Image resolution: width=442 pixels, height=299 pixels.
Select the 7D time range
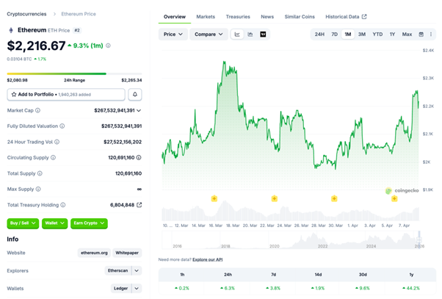pyautogui.click(x=334, y=35)
